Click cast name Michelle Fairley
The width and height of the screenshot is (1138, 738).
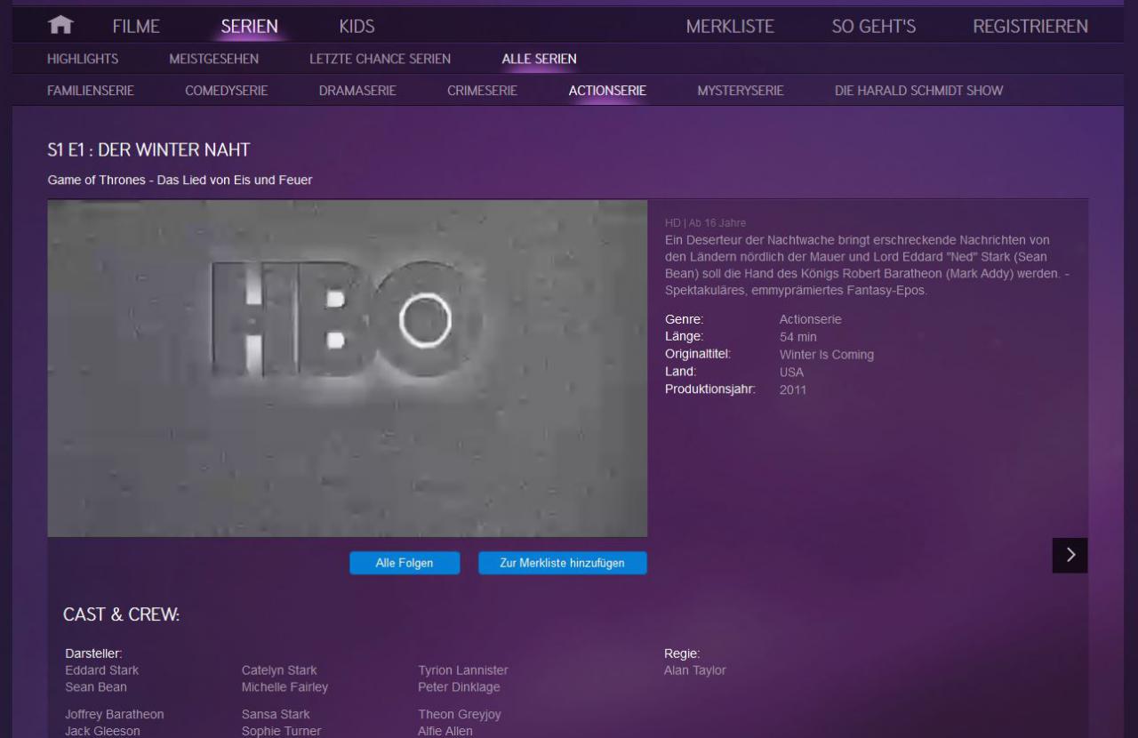(284, 687)
